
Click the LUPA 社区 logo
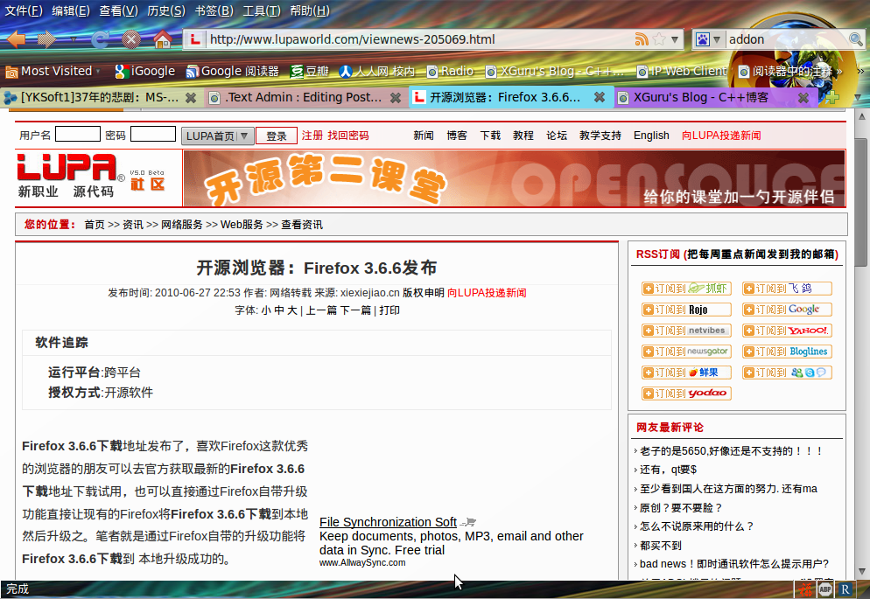pyautogui.click(x=92, y=177)
